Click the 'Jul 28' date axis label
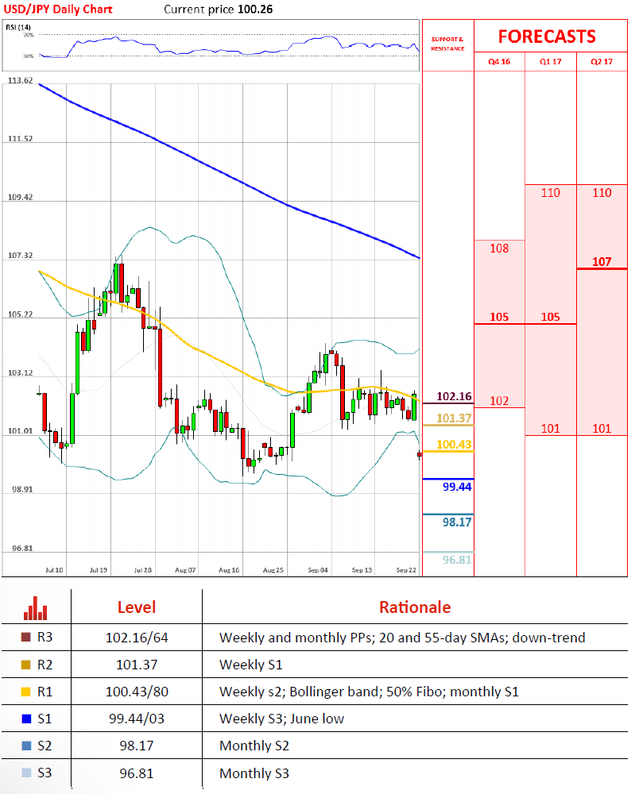Screen dimensions: 635x794 coord(143,570)
